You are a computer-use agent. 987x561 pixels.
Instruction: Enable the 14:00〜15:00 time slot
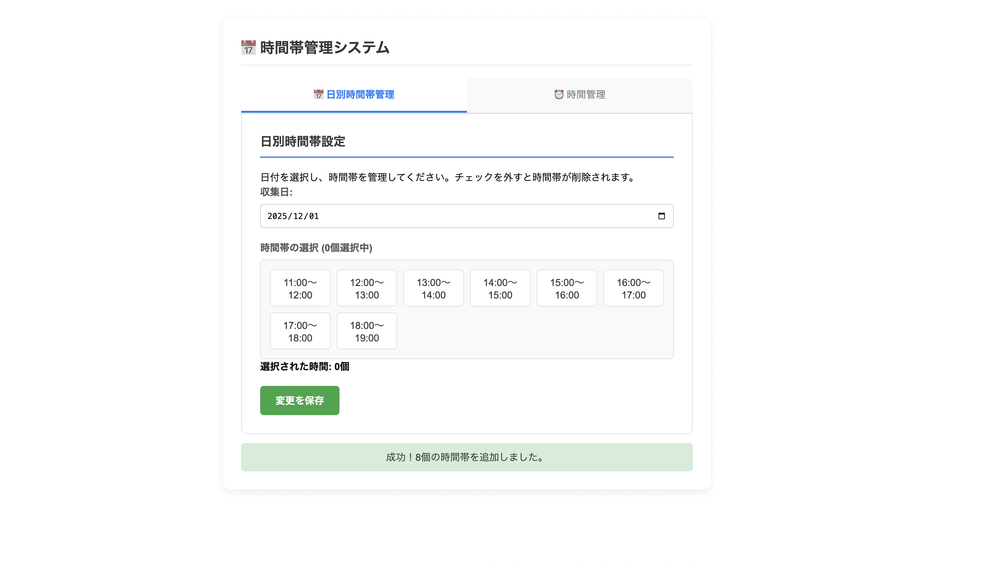coord(500,288)
